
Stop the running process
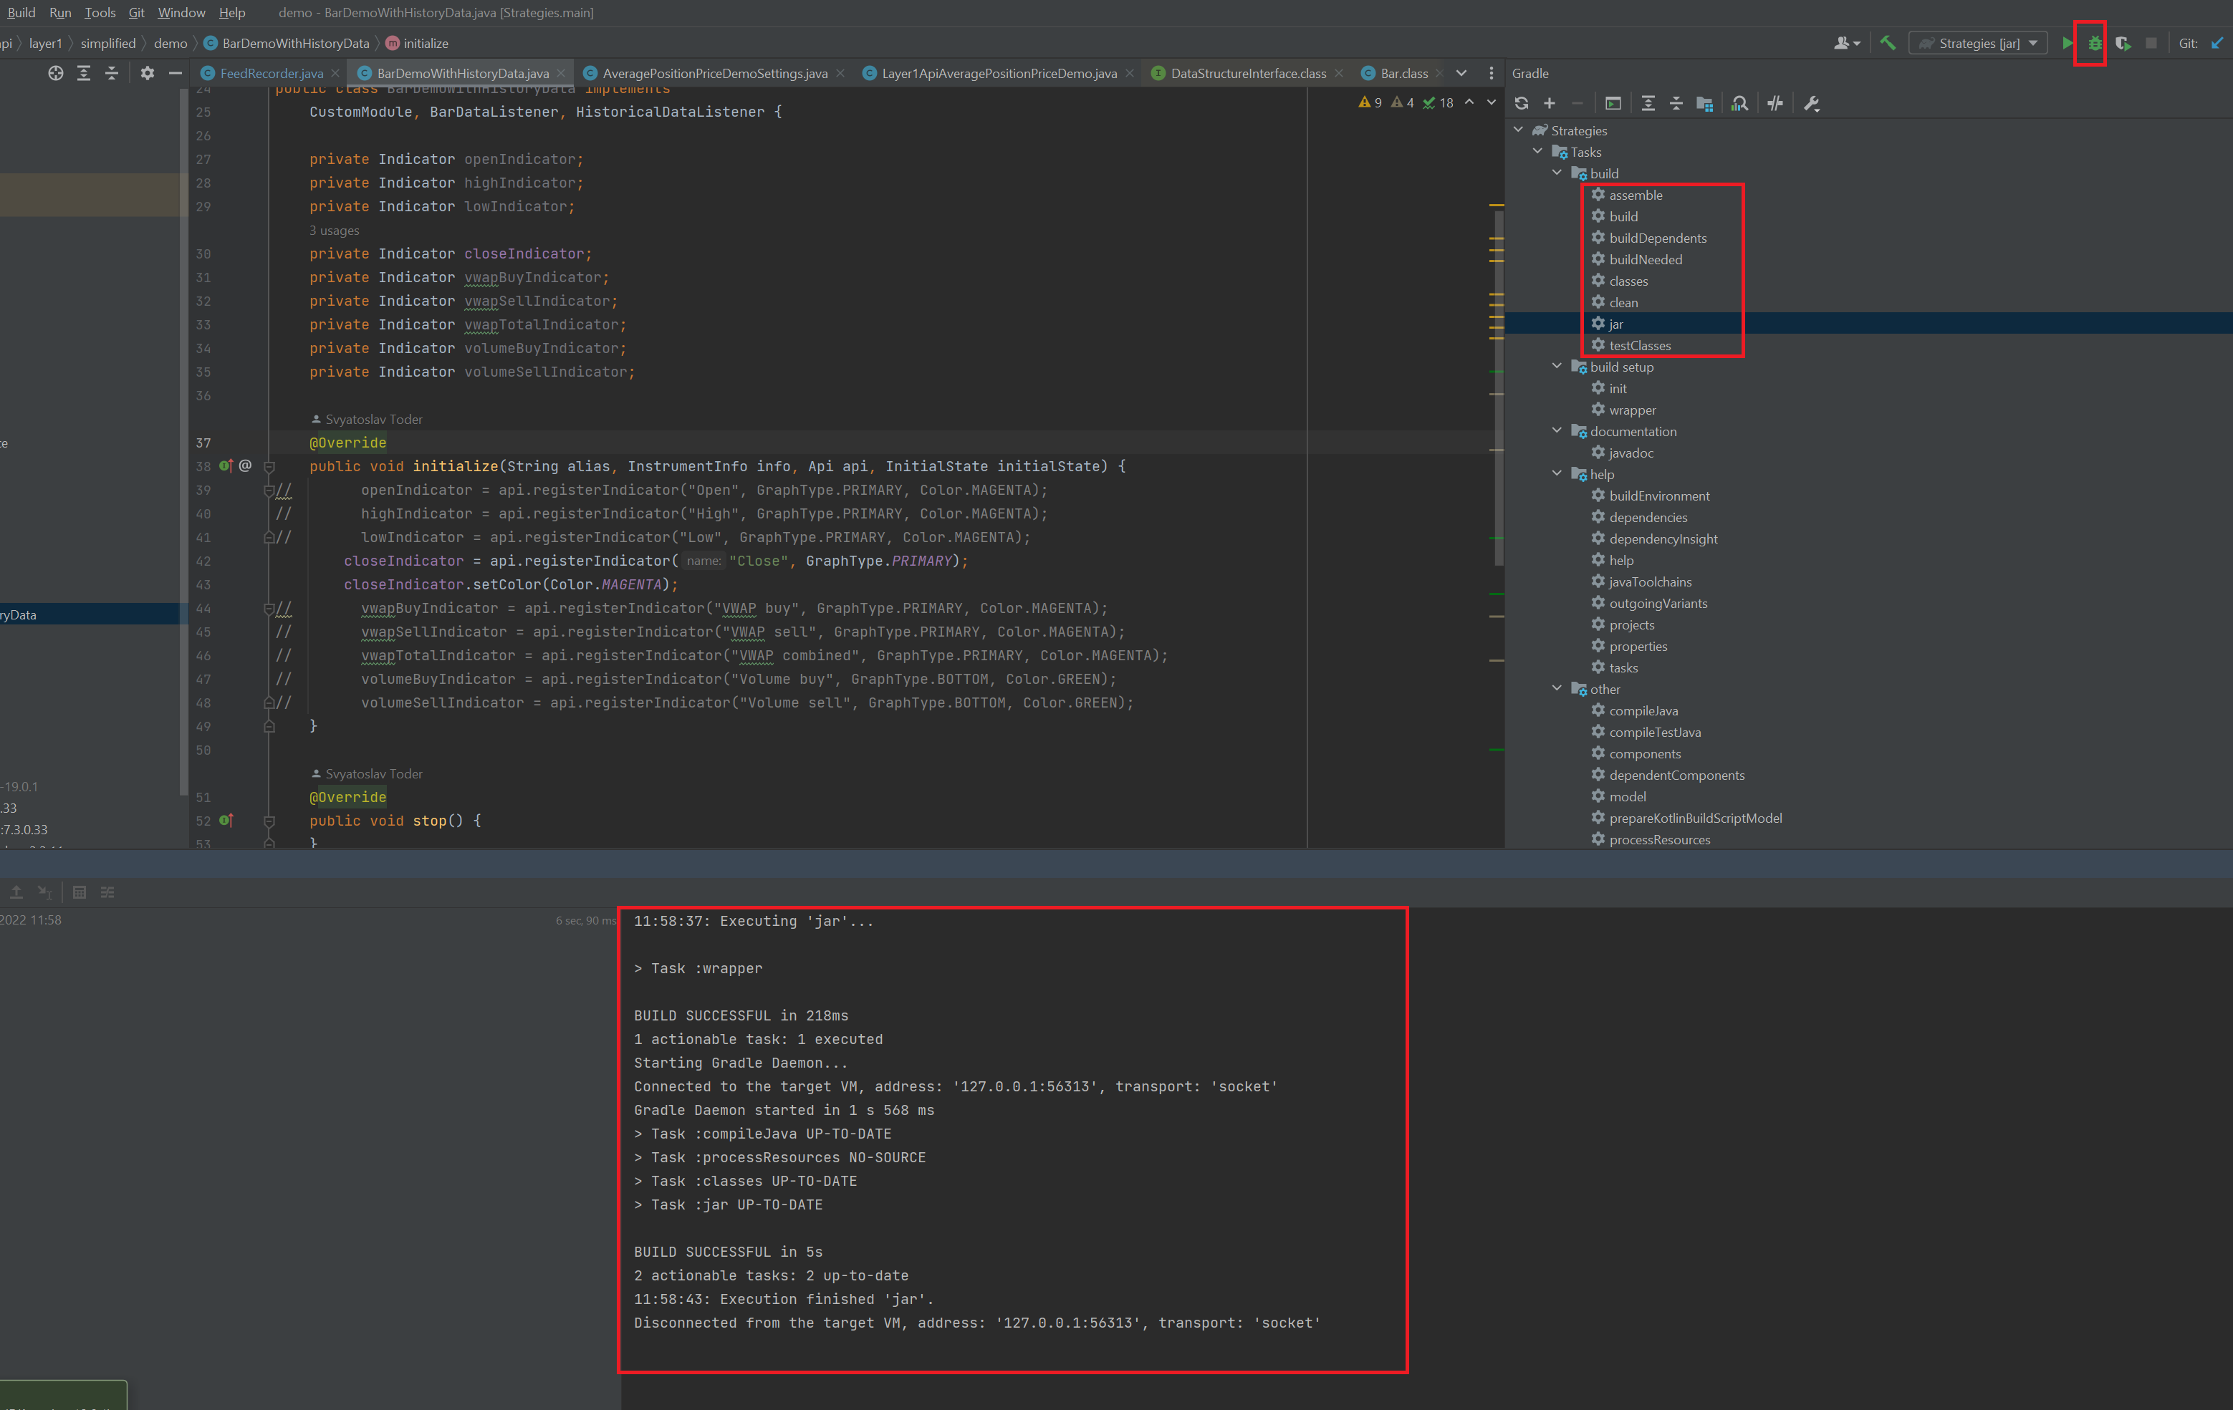(2151, 43)
